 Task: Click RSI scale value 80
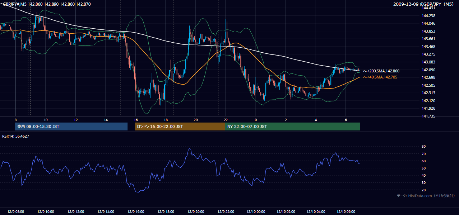pos(423,147)
